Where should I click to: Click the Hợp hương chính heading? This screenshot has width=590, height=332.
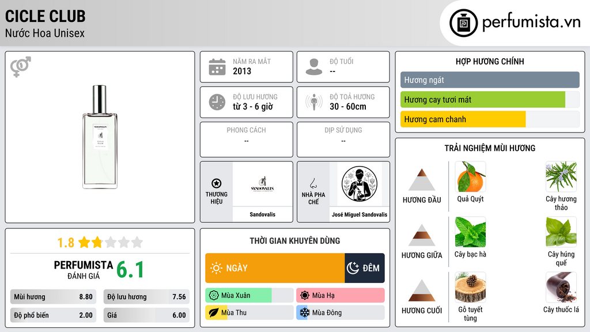coord(490,61)
